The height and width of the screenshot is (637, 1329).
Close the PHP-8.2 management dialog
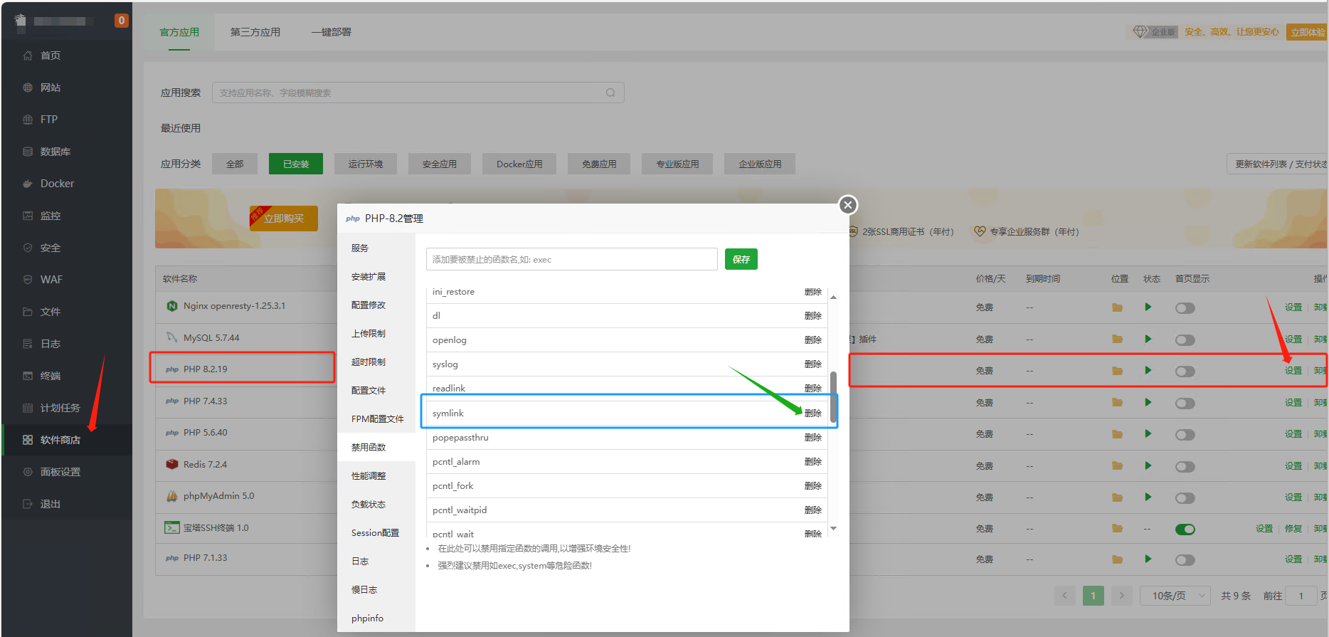click(x=847, y=205)
